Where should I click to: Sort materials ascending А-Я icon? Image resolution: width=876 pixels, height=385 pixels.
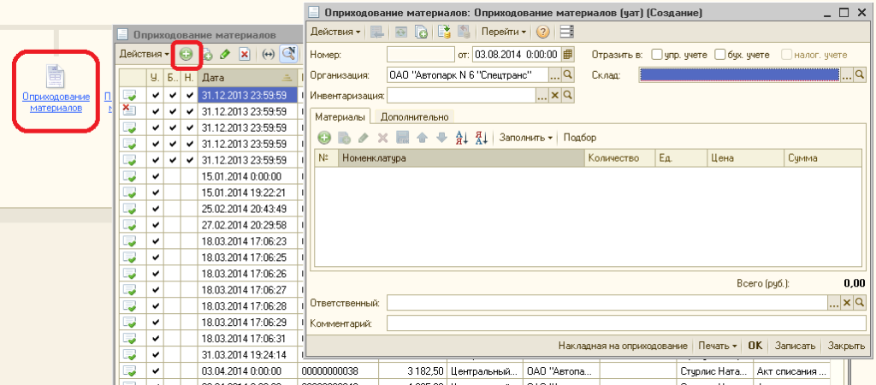pyautogui.click(x=463, y=138)
